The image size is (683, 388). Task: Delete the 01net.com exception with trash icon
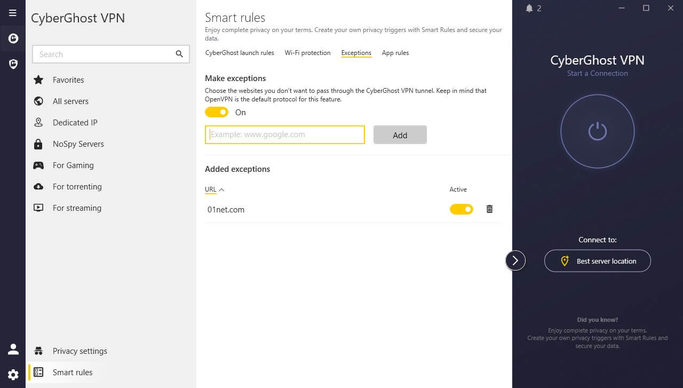pos(489,209)
